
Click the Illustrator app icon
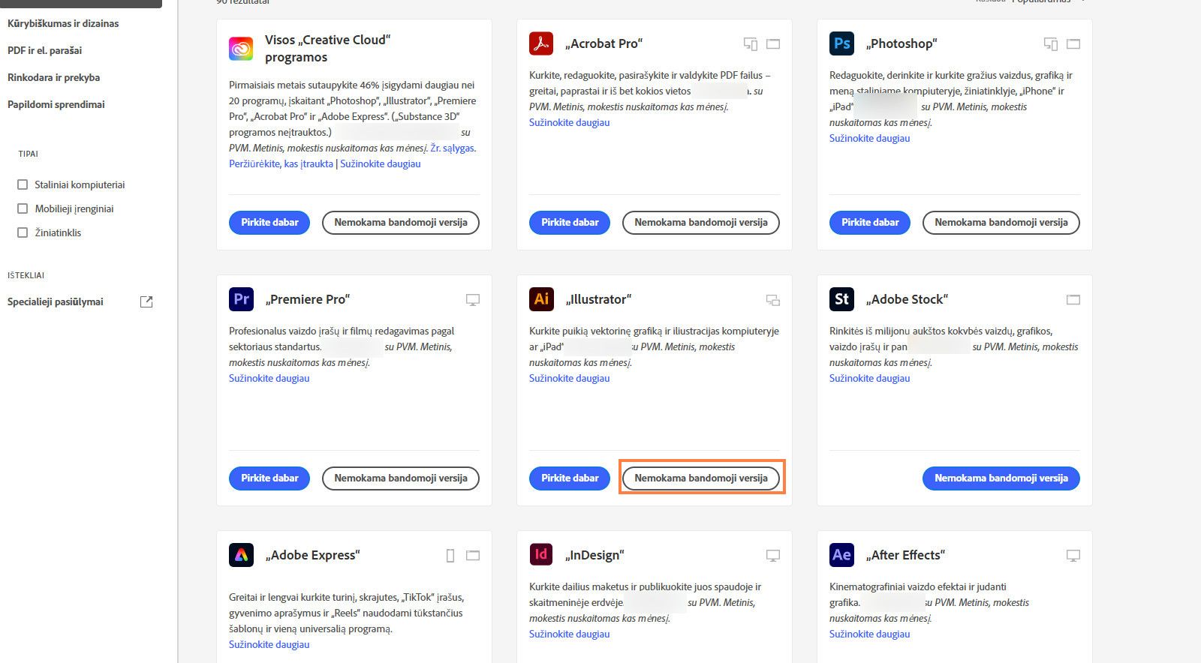click(x=541, y=299)
